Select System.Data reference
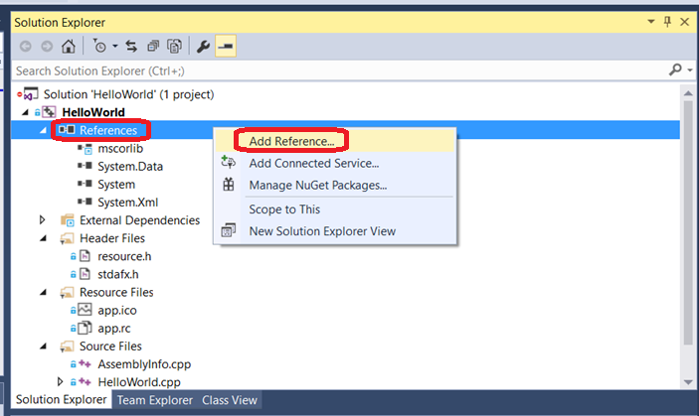 [x=130, y=167]
